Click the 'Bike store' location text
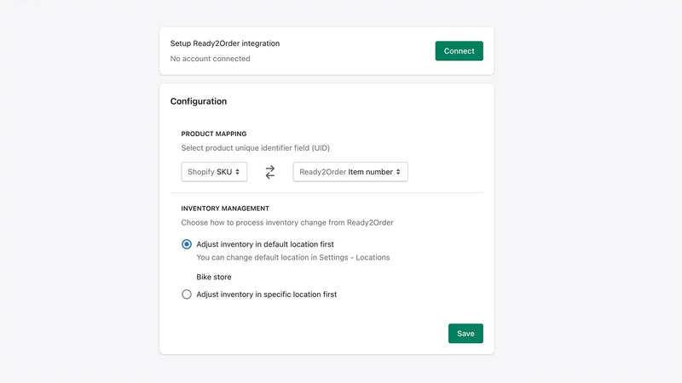This screenshot has width=682, height=383. pyautogui.click(x=214, y=277)
